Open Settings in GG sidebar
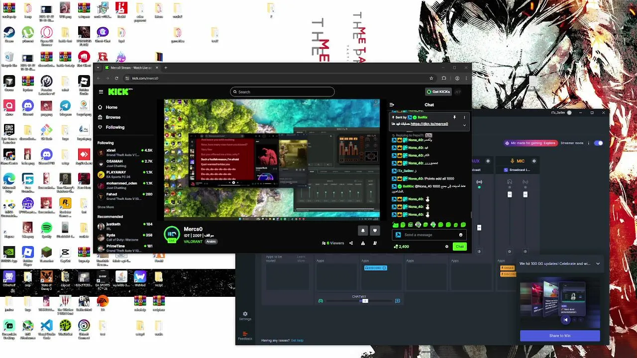Viewport: 637px width, 358px height. [x=245, y=316]
